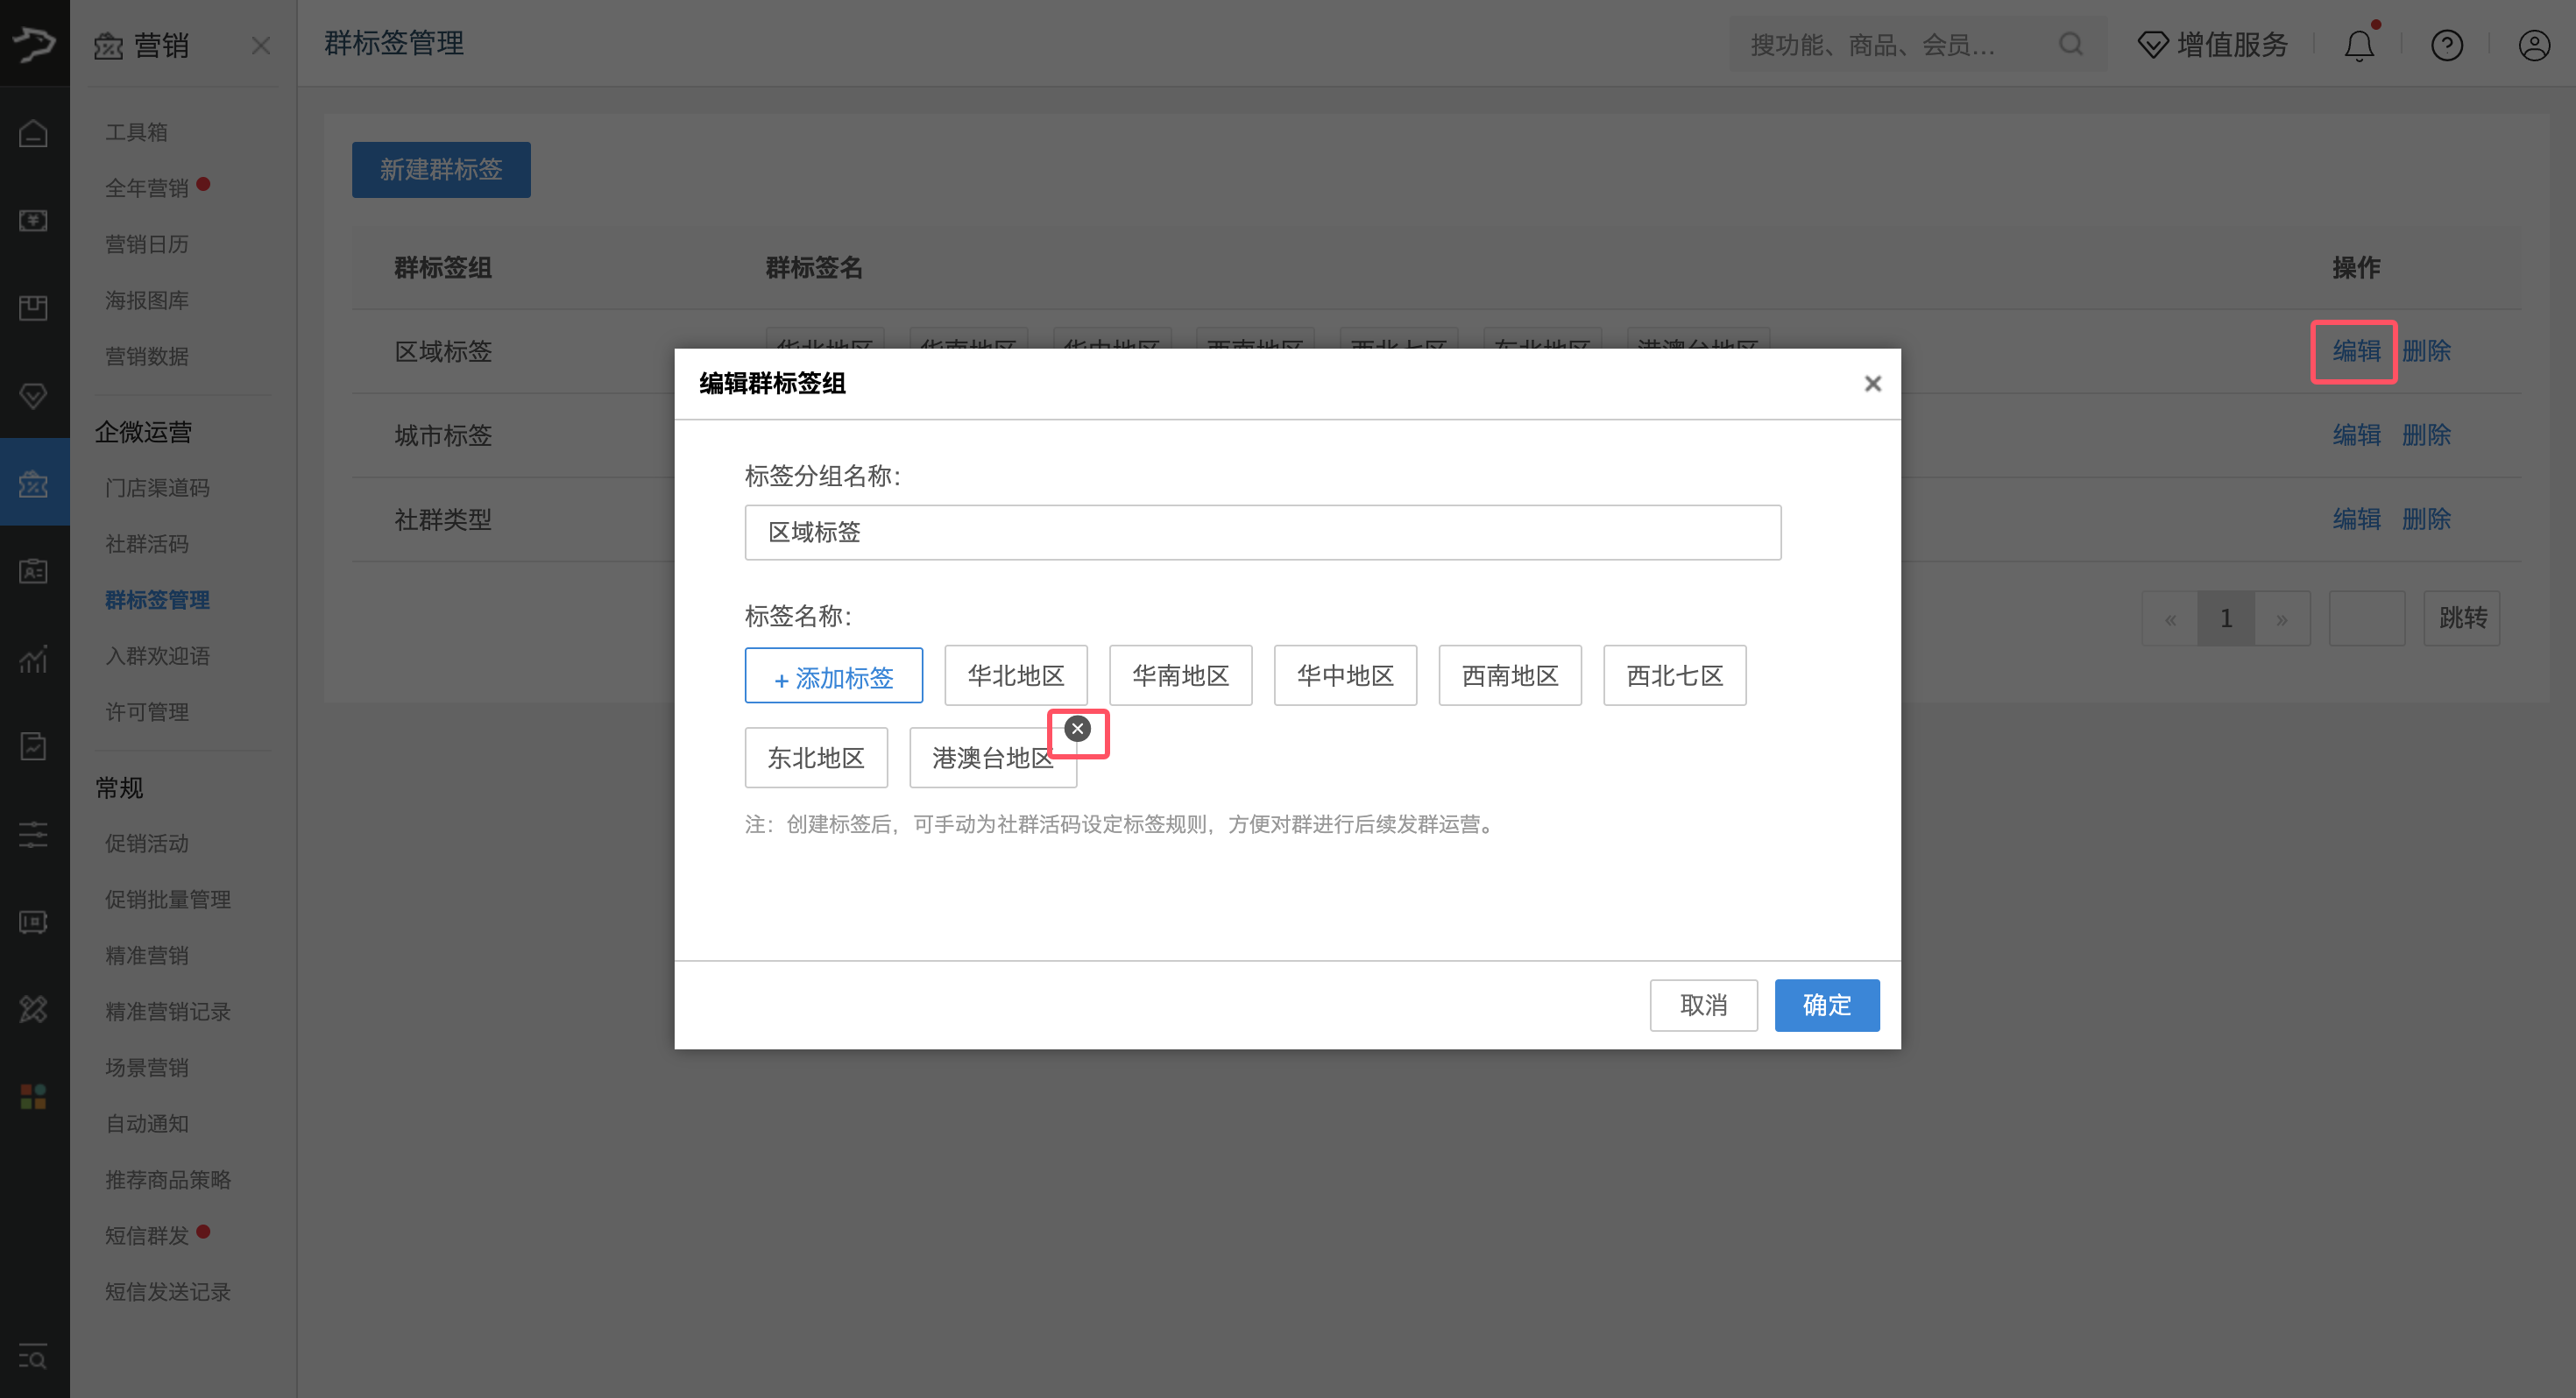Open the colorful apps grid icon

coord(34,1097)
